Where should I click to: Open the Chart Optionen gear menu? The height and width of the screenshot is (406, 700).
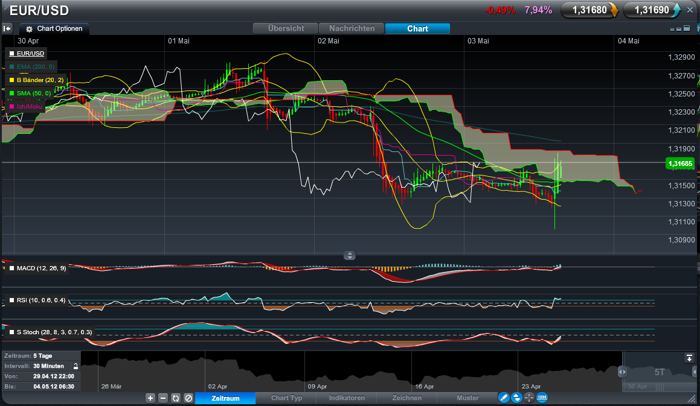pyautogui.click(x=54, y=28)
